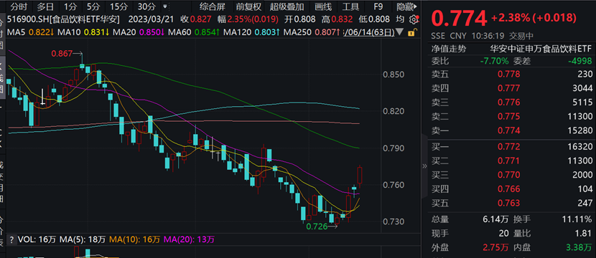Click the 超级叠加 overlay button

[287, 6]
